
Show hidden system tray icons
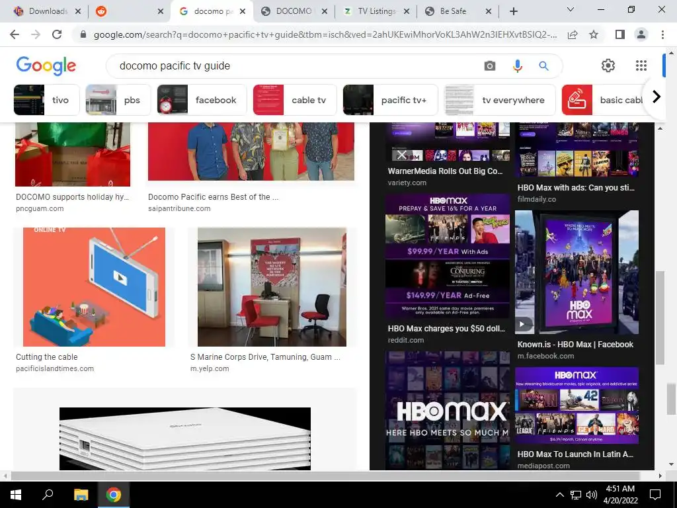pyautogui.click(x=559, y=495)
